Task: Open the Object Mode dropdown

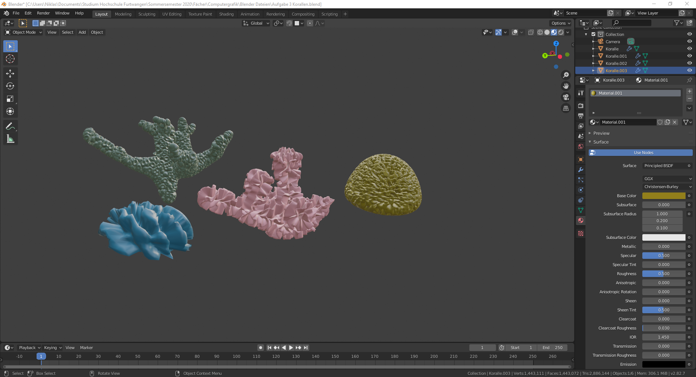Action: [24, 32]
